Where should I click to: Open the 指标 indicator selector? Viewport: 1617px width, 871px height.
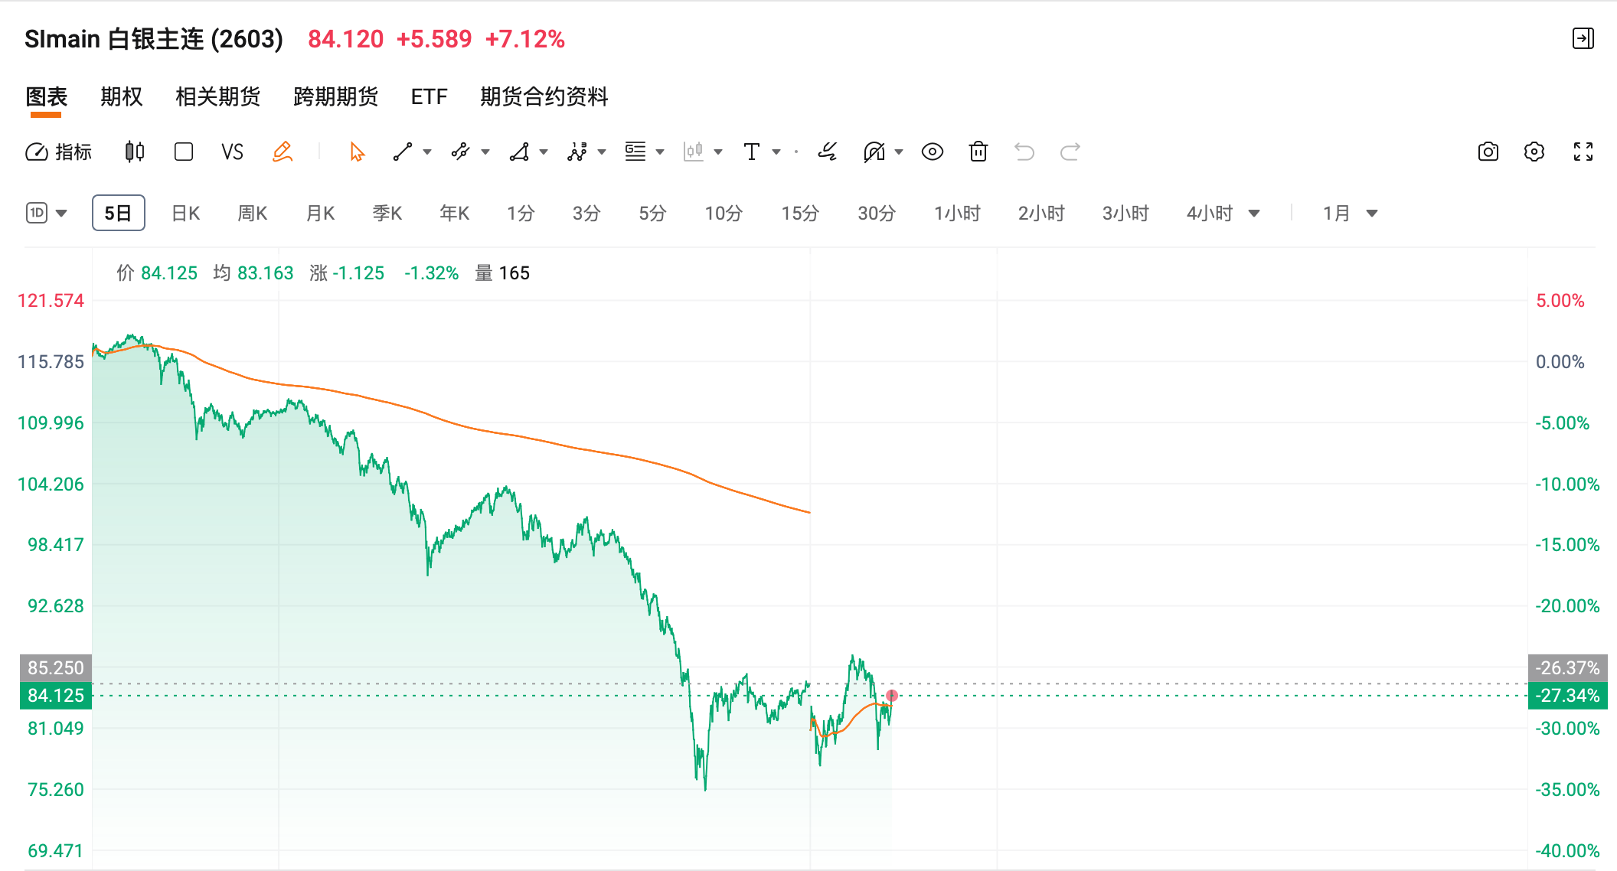[60, 152]
